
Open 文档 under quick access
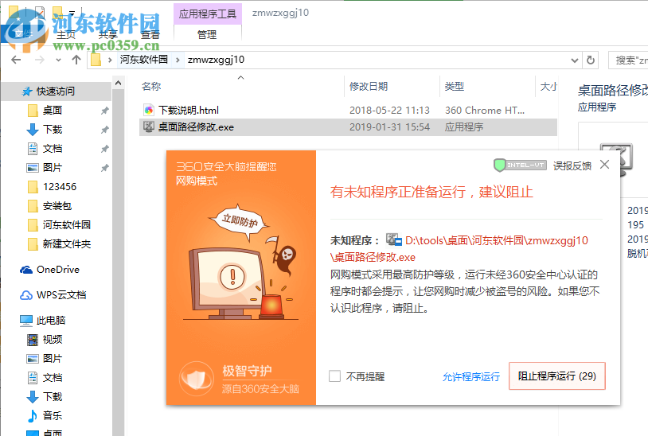tap(53, 148)
